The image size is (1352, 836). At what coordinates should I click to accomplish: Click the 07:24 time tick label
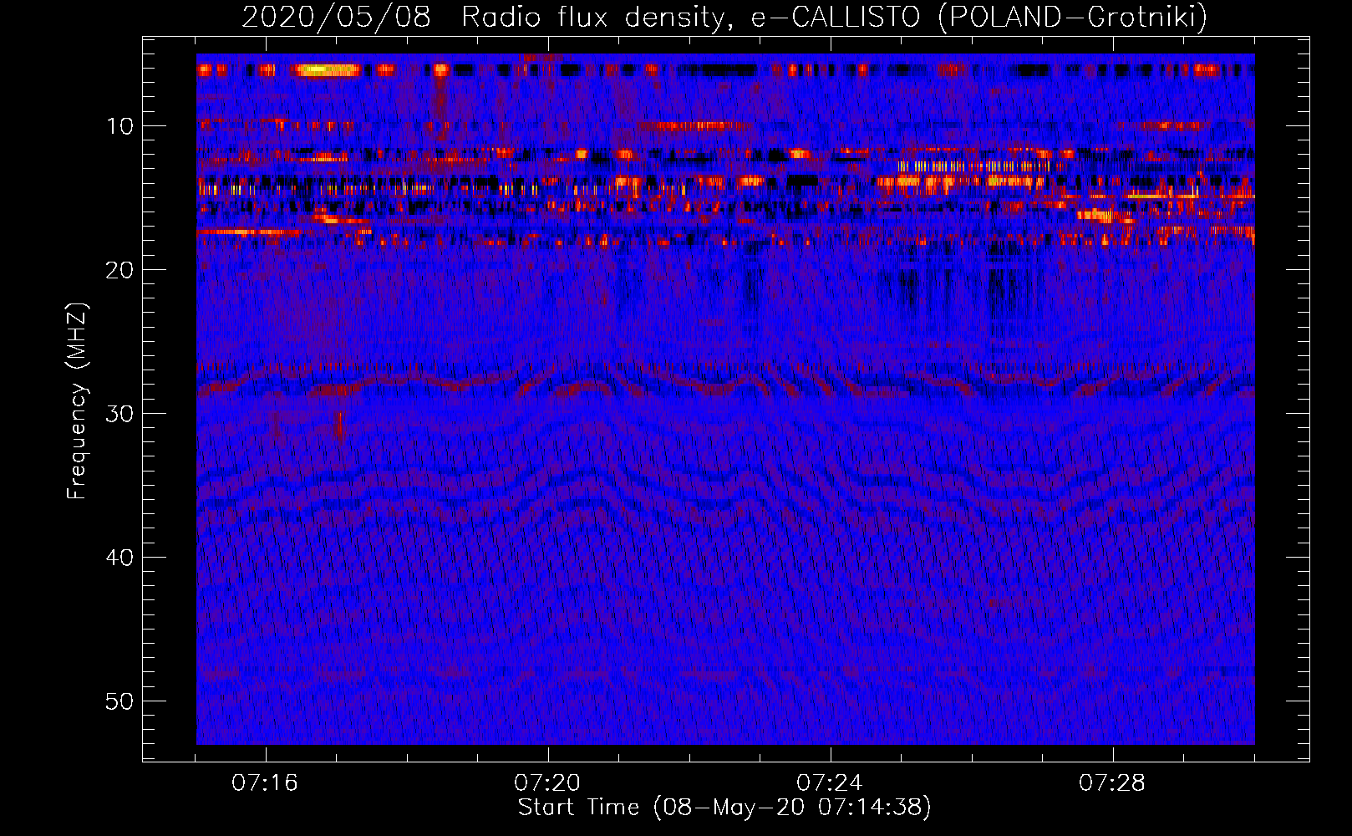(830, 783)
